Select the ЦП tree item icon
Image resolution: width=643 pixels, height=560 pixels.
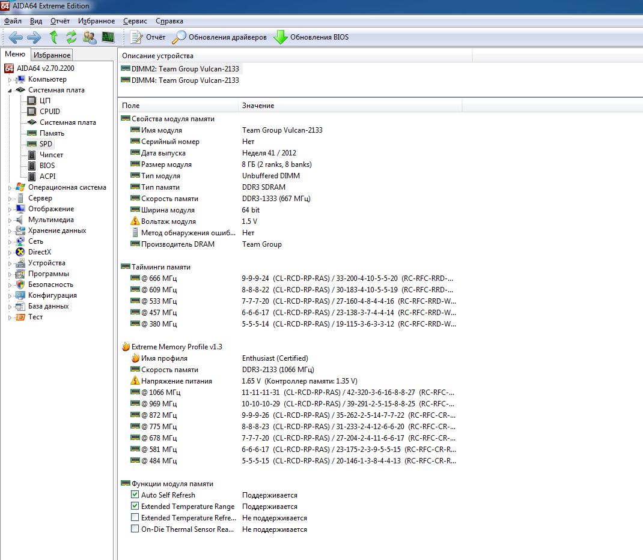pos(32,100)
